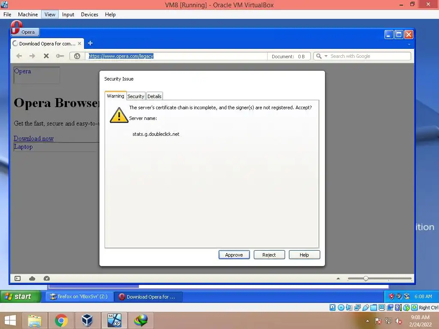
Task: Open the VirtualBox View menu
Action: 50,15
